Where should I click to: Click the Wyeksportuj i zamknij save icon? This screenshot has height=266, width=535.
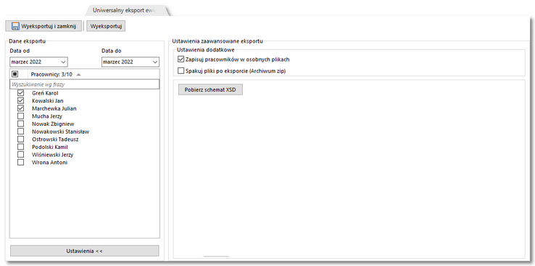[15, 26]
